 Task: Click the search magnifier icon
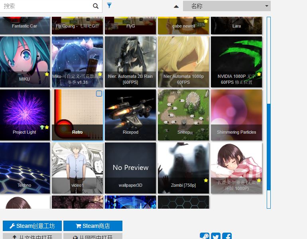[x=96, y=6]
